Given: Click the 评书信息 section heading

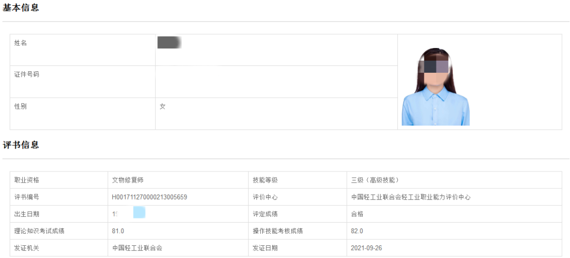Looking at the screenshot, I should pyautogui.click(x=21, y=145).
